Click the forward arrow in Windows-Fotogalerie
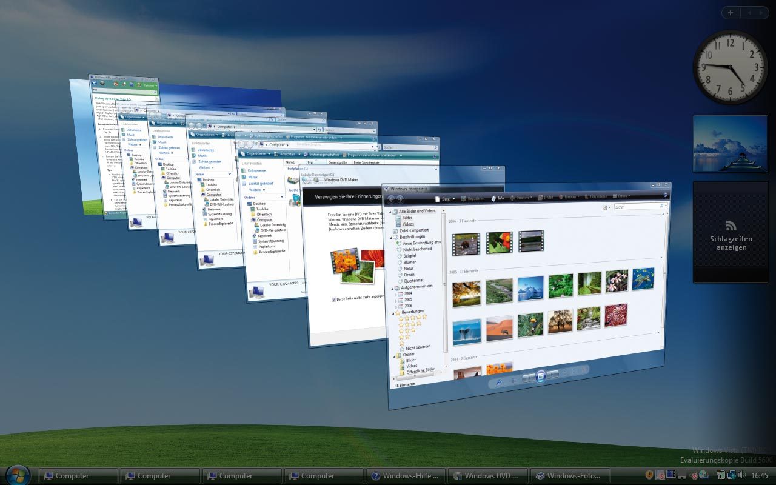This screenshot has width=776, height=485. tap(400, 199)
